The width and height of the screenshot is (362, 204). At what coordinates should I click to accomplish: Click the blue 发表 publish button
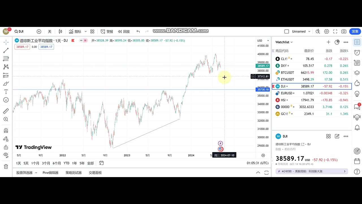[355, 31]
